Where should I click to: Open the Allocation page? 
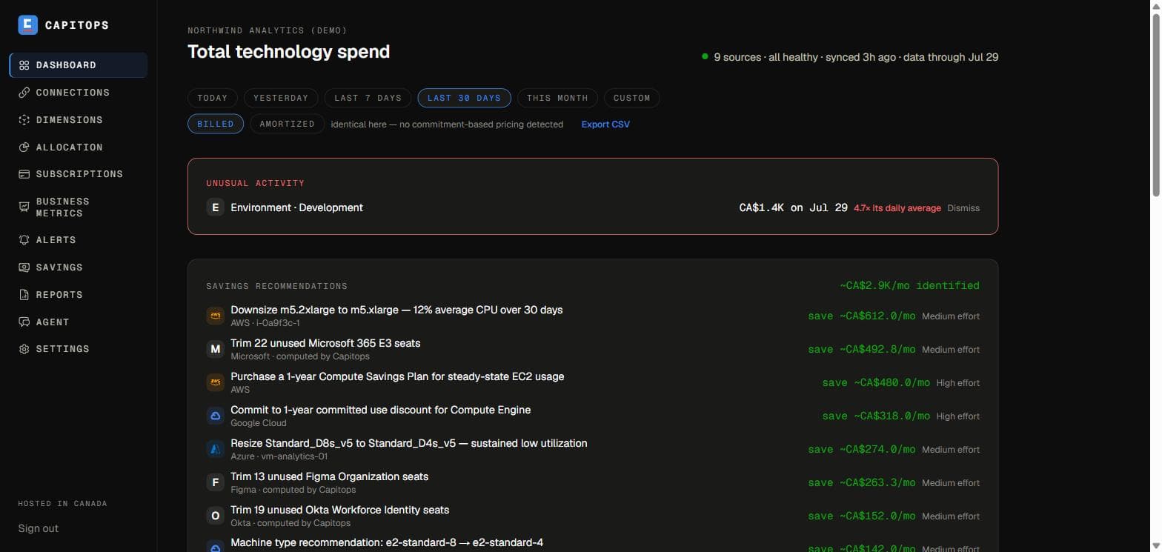[79, 147]
